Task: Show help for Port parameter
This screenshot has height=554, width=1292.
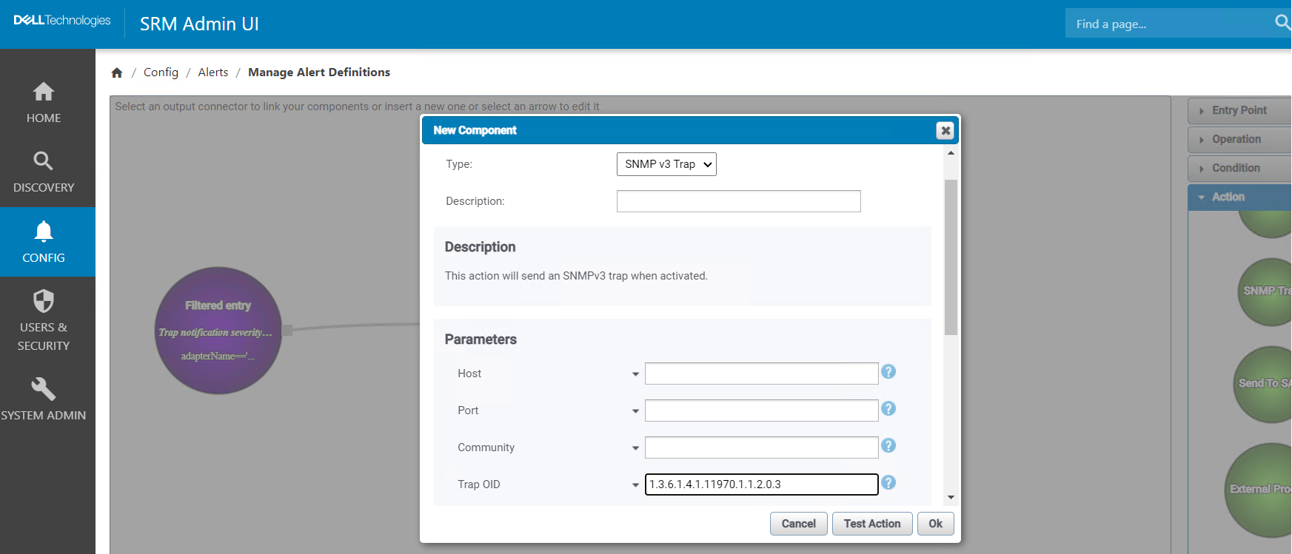Action: coord(888,408)
